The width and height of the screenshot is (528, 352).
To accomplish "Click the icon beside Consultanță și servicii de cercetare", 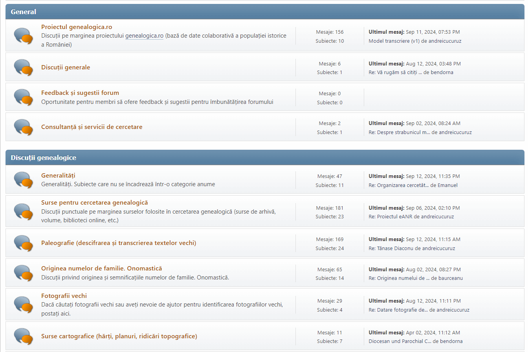I will 23,127.
